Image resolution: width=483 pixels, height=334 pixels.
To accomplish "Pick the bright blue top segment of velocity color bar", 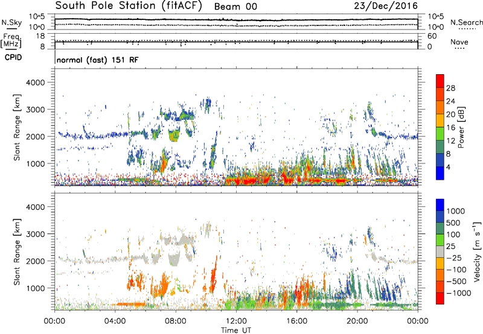I will [440, 205].
